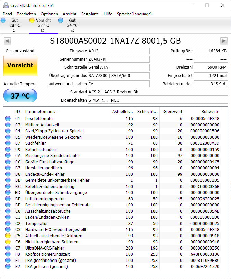Click the blue status icon for Mittlere Anlaufzeit
The image size is (231, 279).
click(x=8, y=125)
